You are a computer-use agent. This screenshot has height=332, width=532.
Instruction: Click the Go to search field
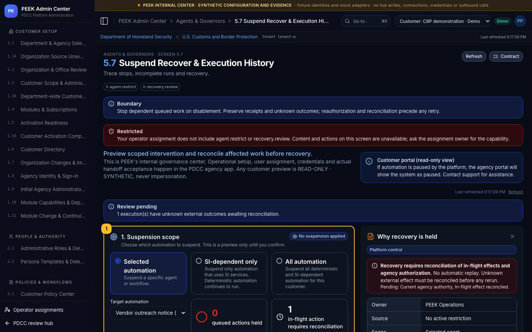click(x=366, y=21)
